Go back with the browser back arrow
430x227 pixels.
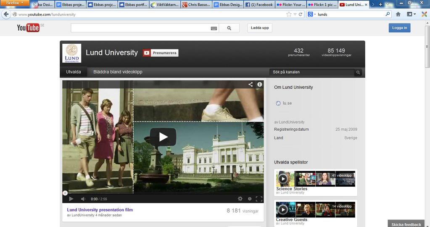pos(6,14)
